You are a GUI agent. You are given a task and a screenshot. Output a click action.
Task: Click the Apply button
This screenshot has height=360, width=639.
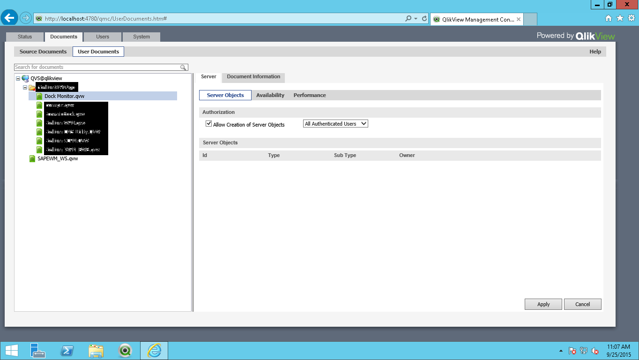pos(543,304)
